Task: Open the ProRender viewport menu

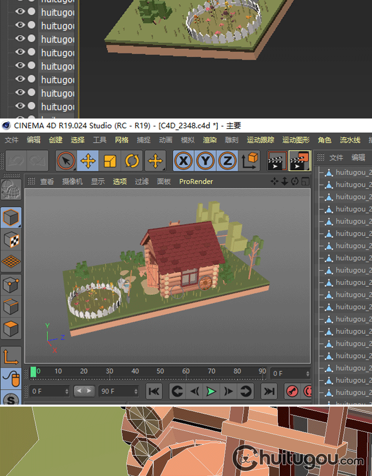Action: pyautogui.click(x=196, y=181)
